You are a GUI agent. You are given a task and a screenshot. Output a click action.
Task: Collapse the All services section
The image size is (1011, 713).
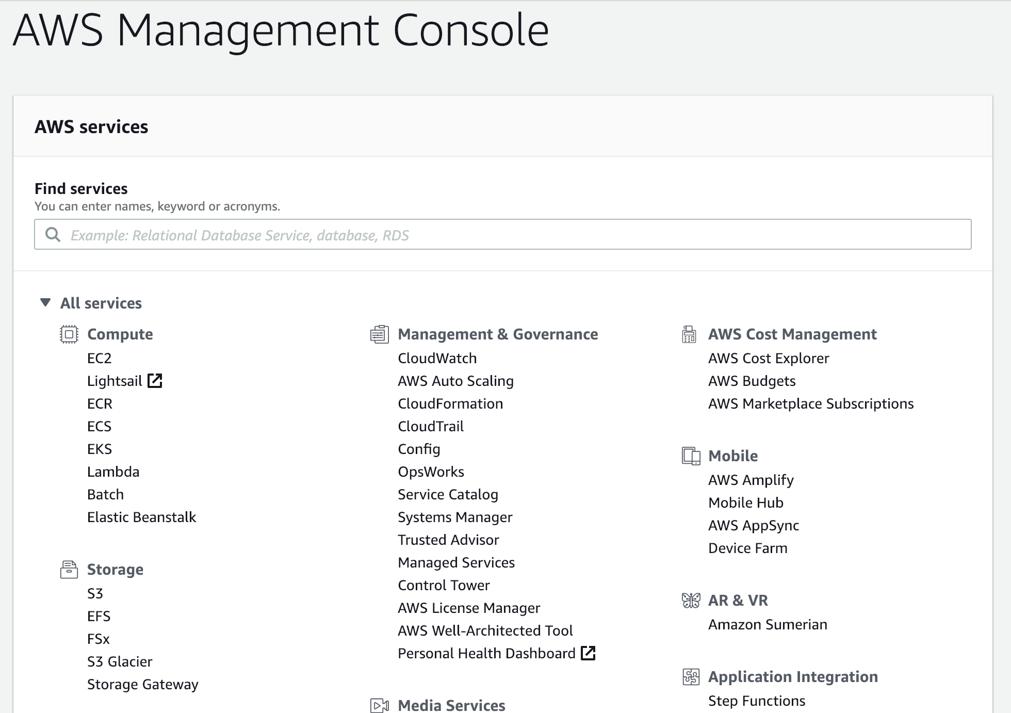45,303
